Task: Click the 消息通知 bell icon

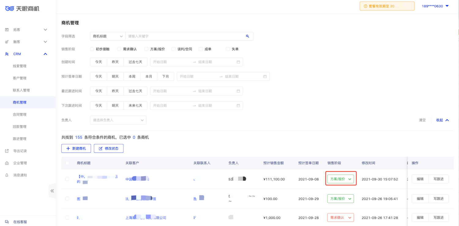Action: (x=7, y=175)
